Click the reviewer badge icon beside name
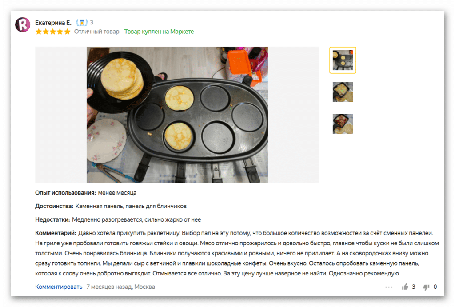The image size is (455, 307). pos(82,22)
